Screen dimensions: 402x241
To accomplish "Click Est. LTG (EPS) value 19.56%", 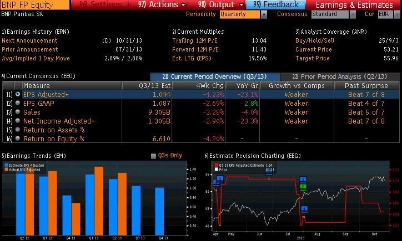I will (x=258, y=58).
